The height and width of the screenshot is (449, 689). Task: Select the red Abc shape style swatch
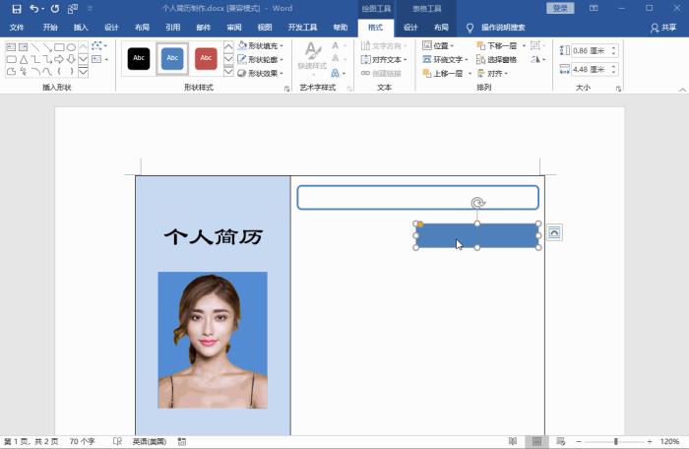(x=206, y=59)
